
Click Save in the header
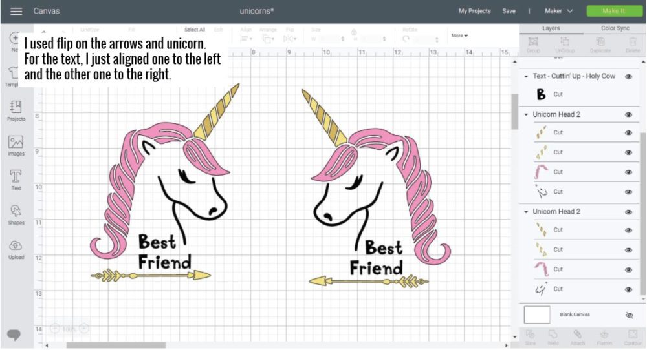tap(509, 11)
